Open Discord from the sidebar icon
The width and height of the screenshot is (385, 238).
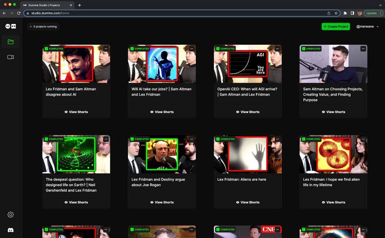point(10,230)
